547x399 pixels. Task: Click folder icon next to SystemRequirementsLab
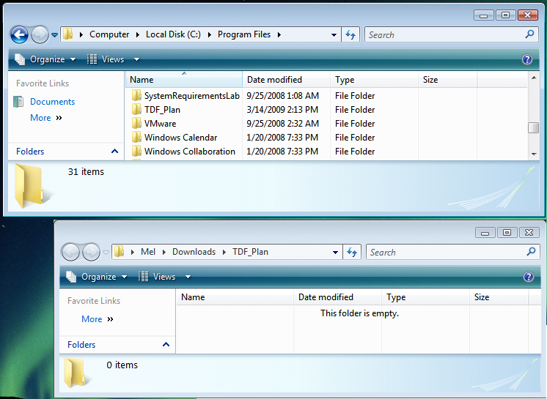click(136, 95)
